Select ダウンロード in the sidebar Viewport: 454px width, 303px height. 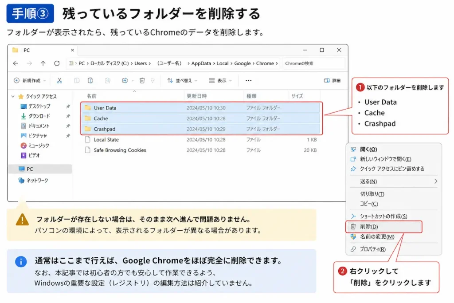[x=39, y=116]
